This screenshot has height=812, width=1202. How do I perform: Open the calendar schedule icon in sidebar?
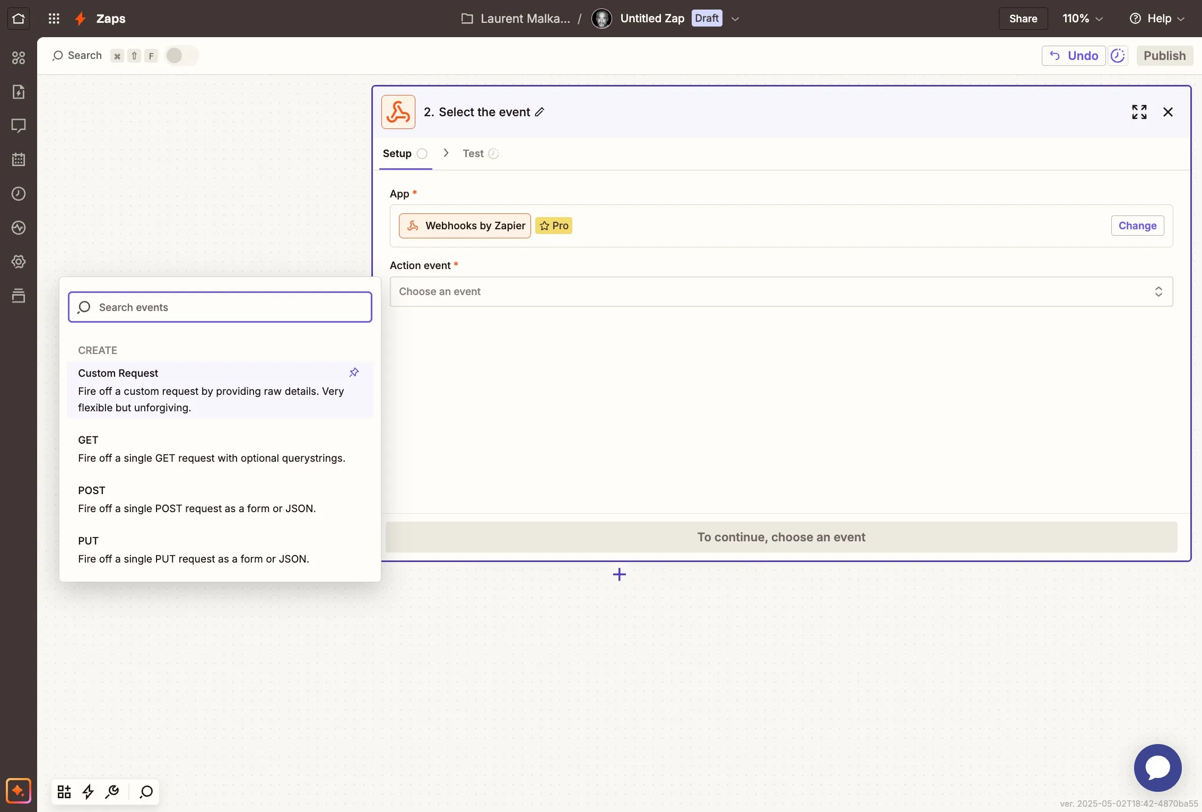(x=19, y=160)
